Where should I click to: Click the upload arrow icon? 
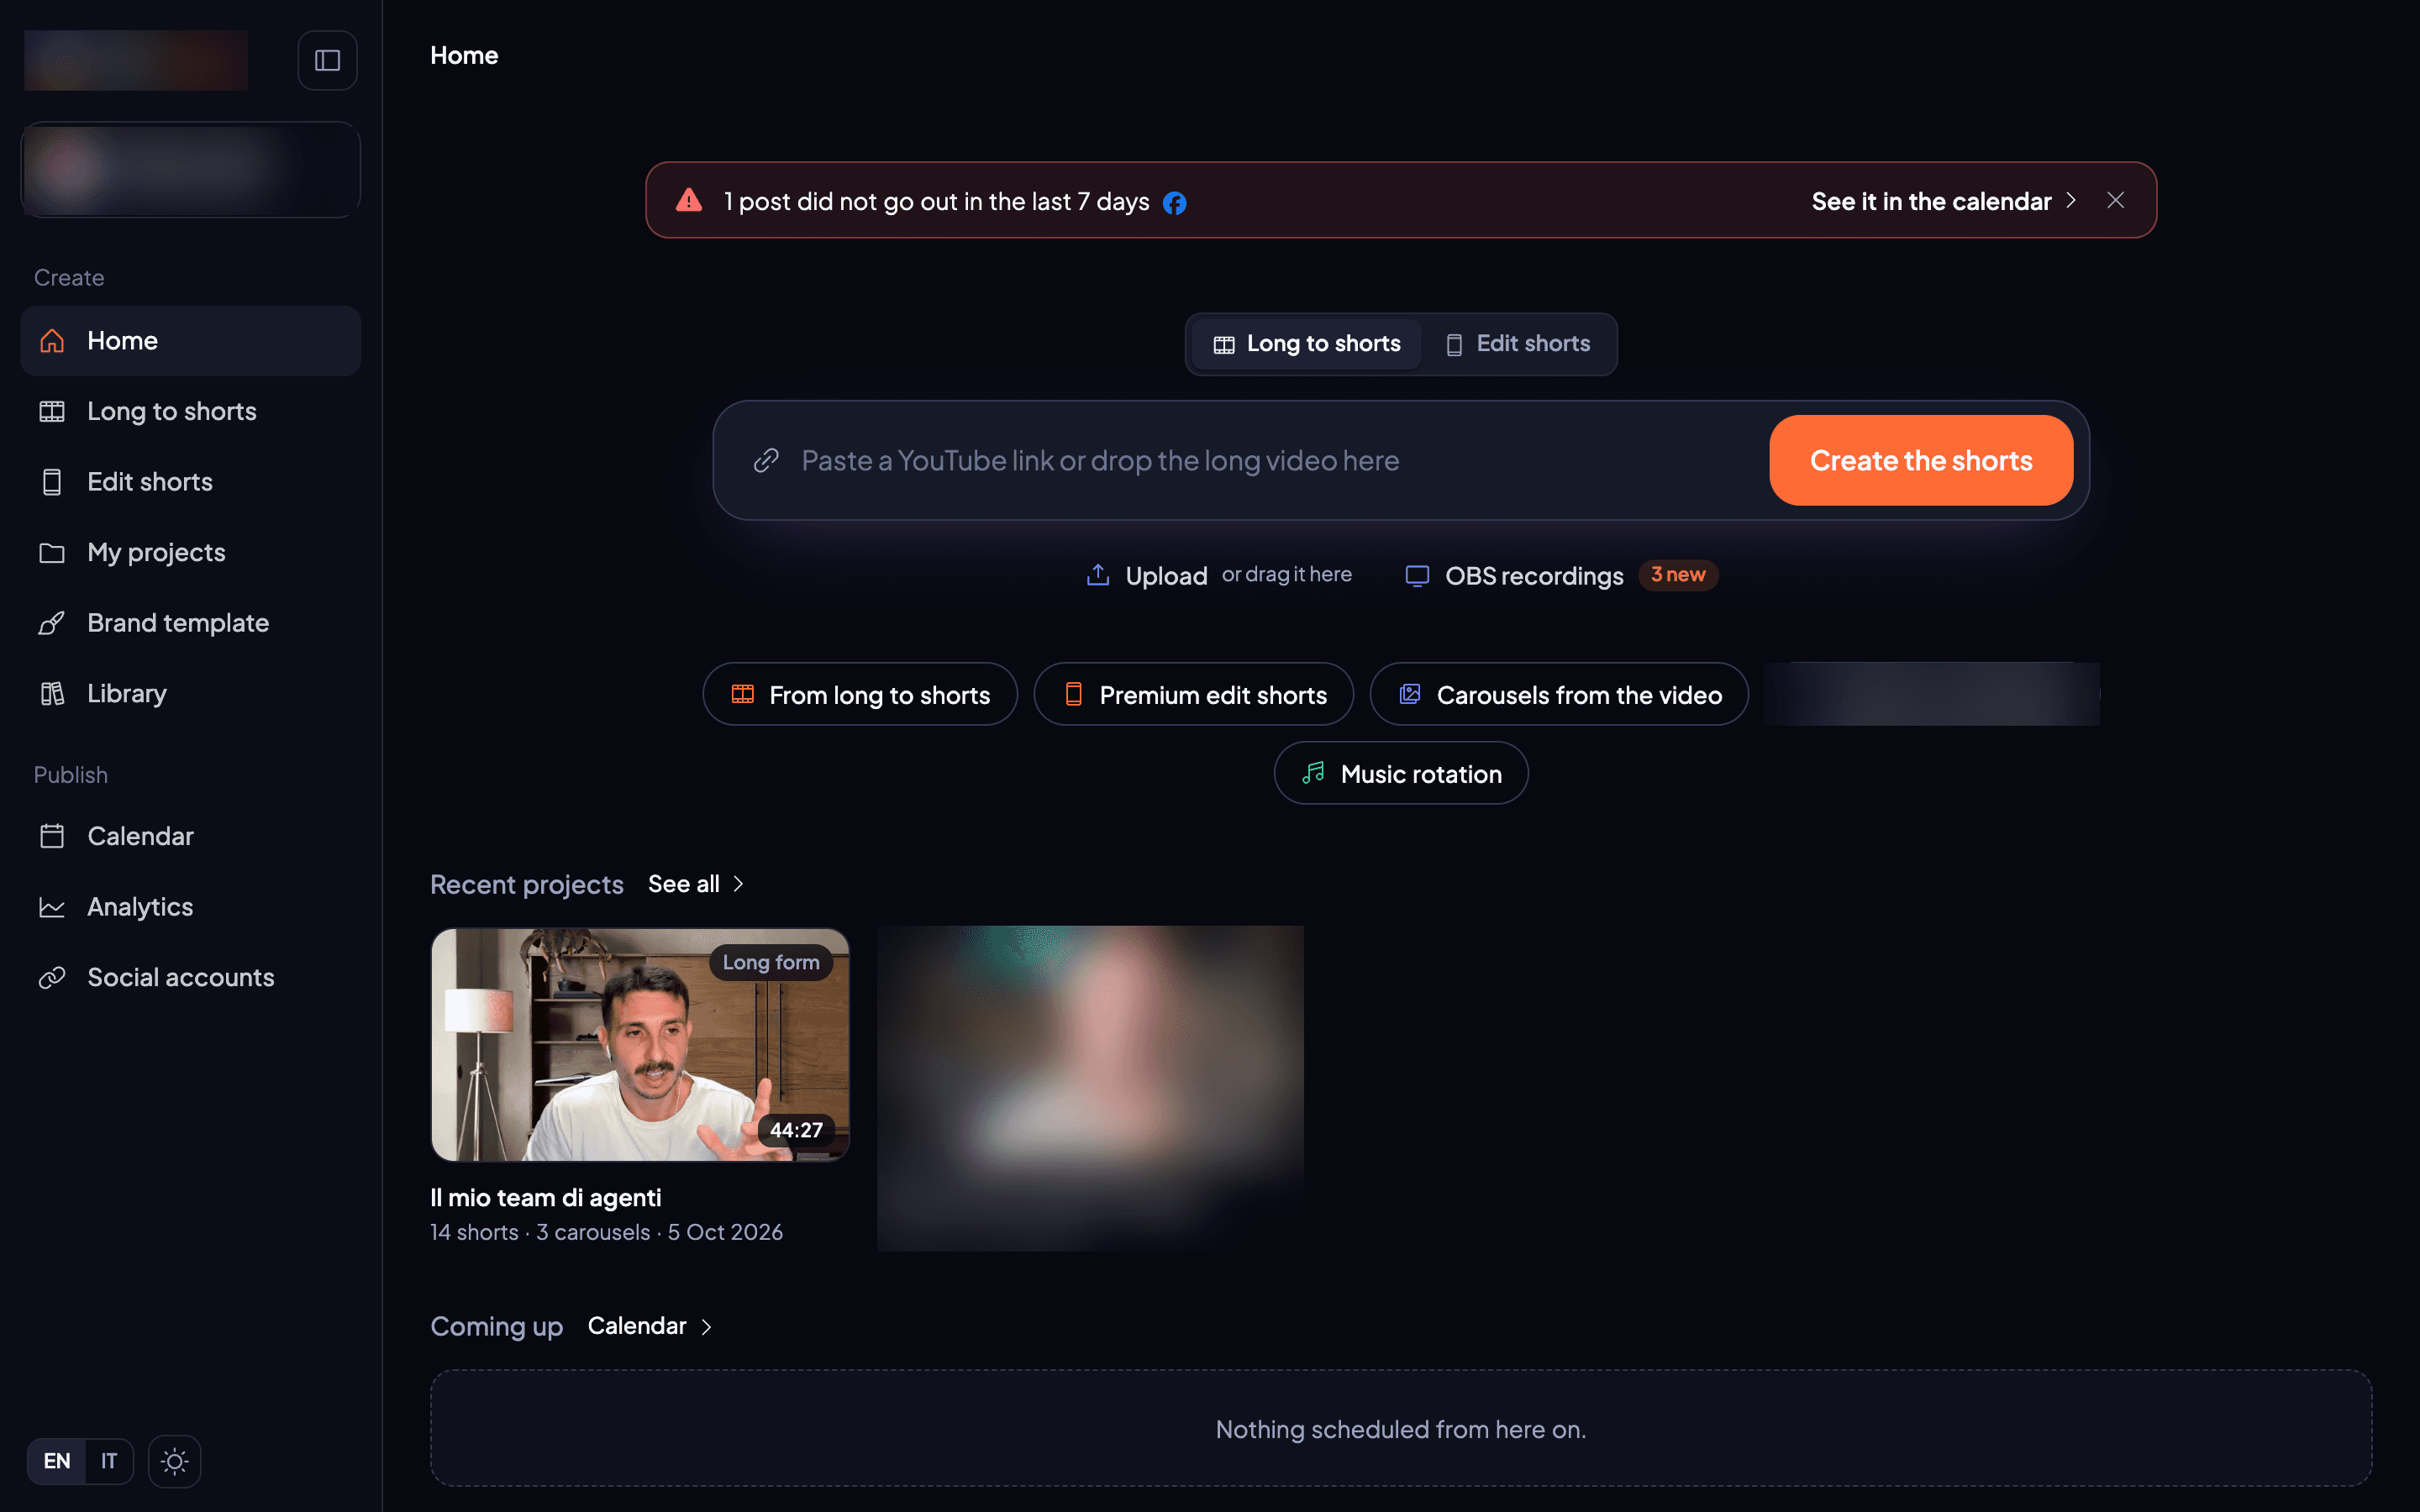[1098, 574]
